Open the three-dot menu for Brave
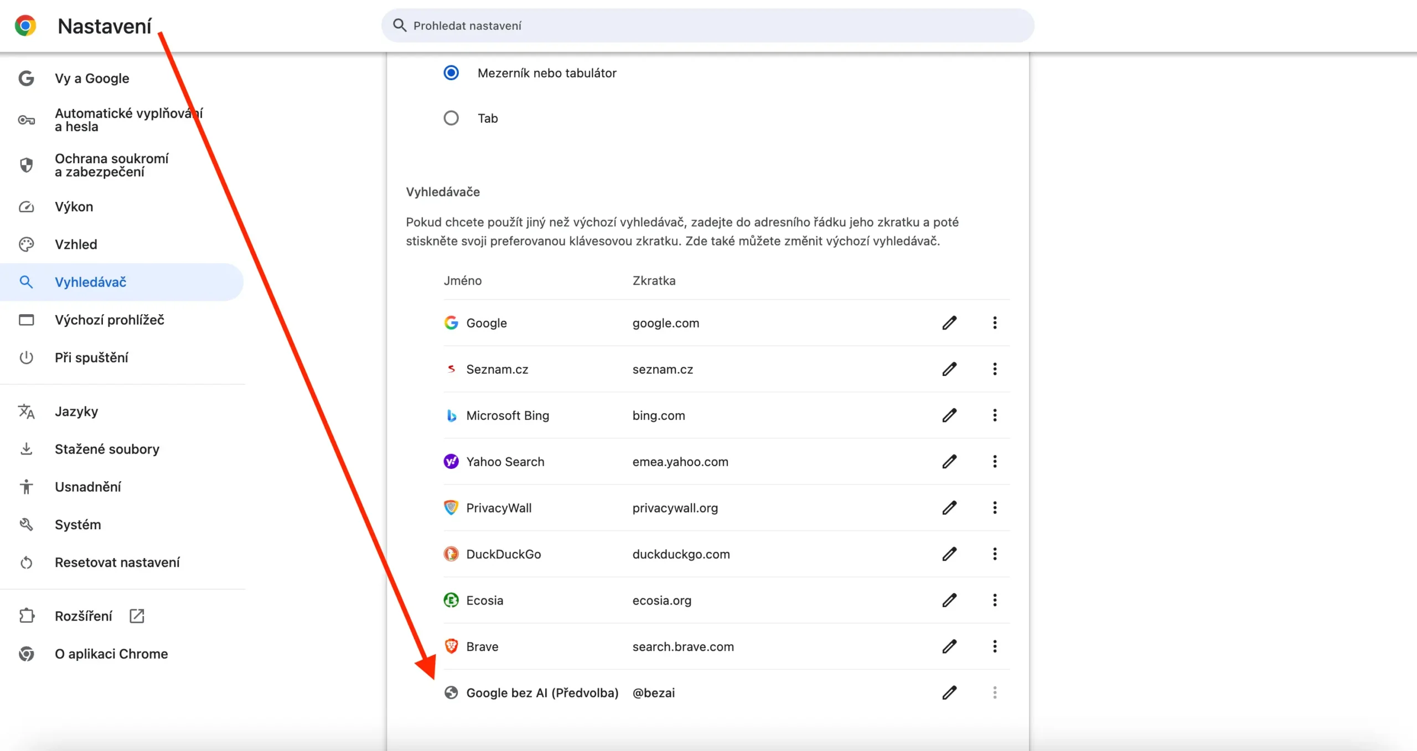Viewport: 1417px width, 751px height. (995, 646)
